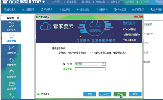The width and height of the screenshot is (163, 100).
Task: Click the wrench icon at sidebar bottom
Action: pyautogui.click(x=12, y=96)
